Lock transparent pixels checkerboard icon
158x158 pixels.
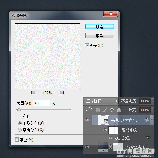[x=98, y=110]
